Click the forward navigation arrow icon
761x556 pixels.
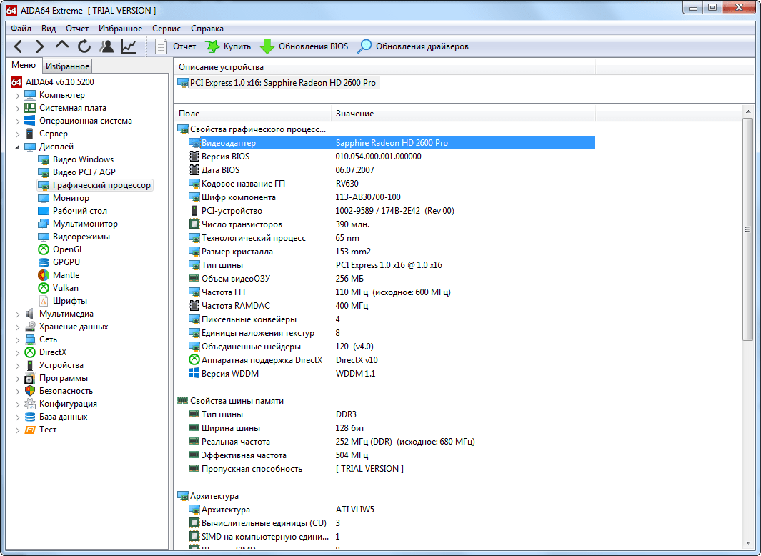click(x=40, y=46)
